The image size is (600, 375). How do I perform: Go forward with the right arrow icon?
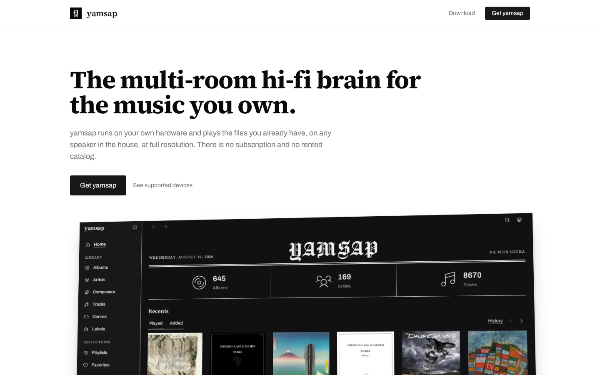tap(165, 227)
